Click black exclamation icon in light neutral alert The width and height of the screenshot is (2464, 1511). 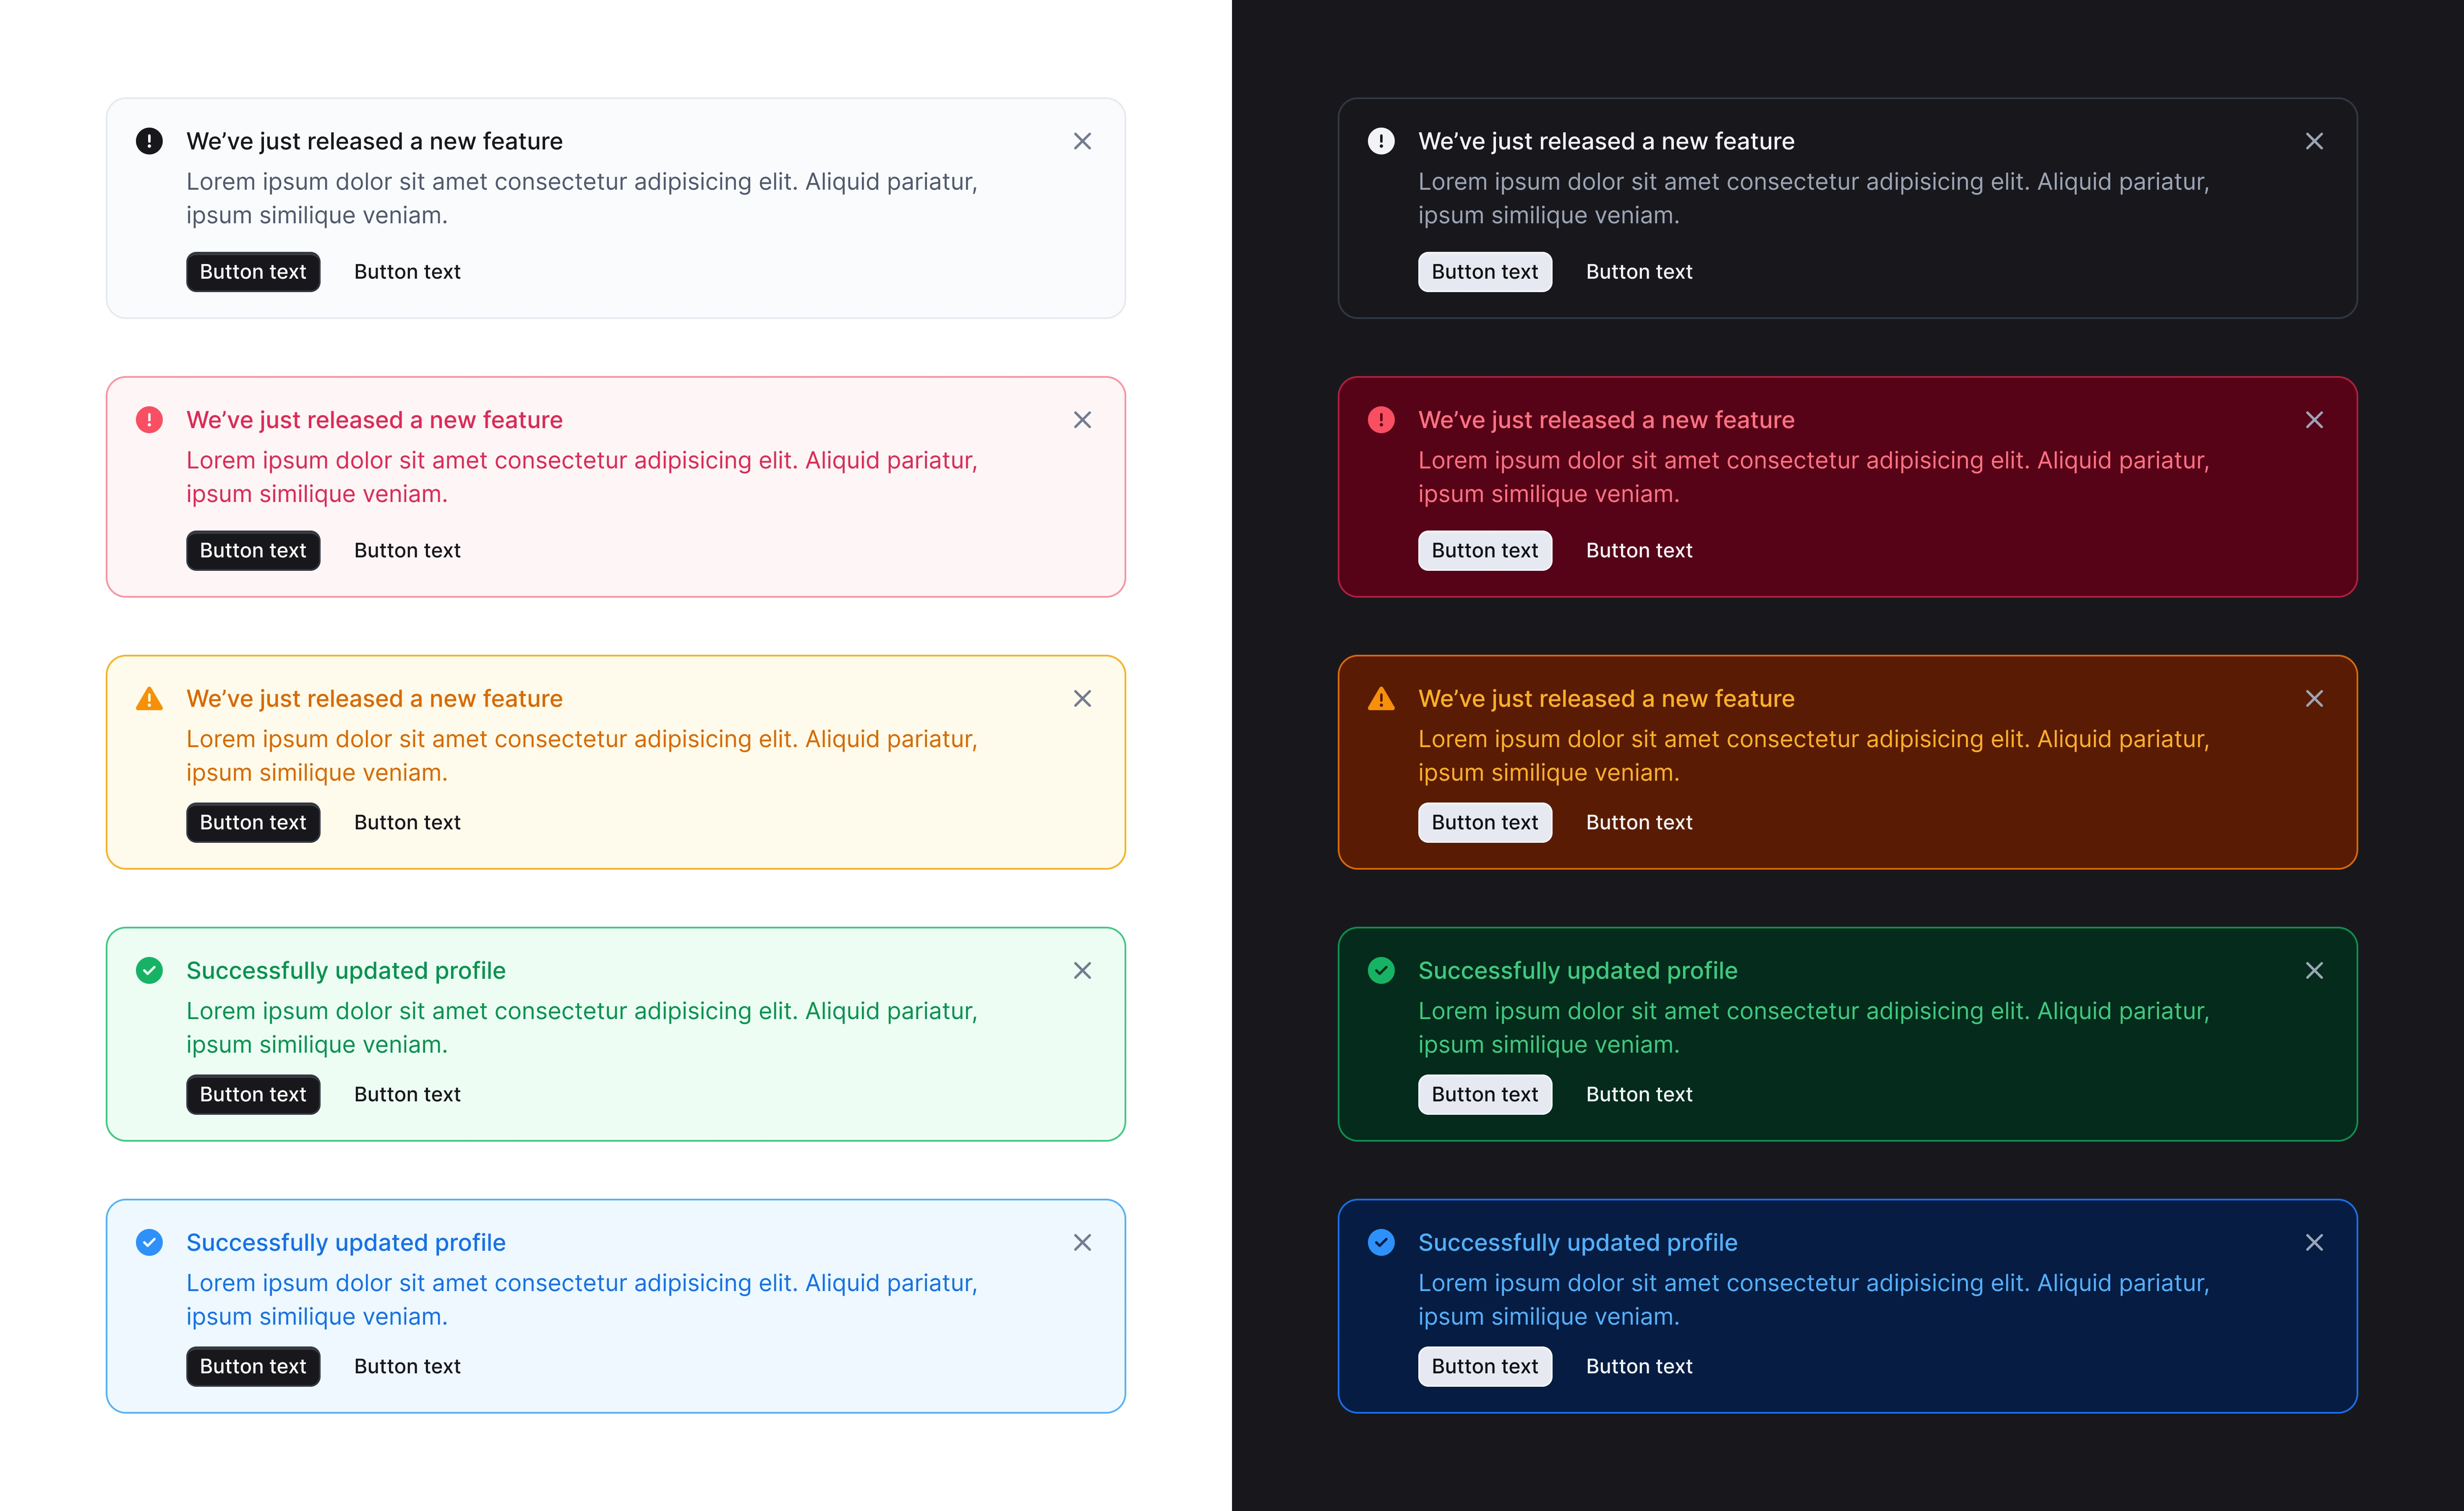149,141
